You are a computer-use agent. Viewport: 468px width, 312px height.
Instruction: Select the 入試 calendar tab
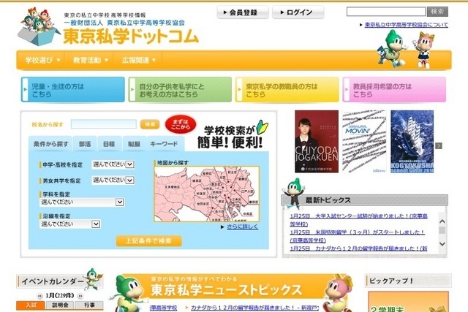click(31, 305)
